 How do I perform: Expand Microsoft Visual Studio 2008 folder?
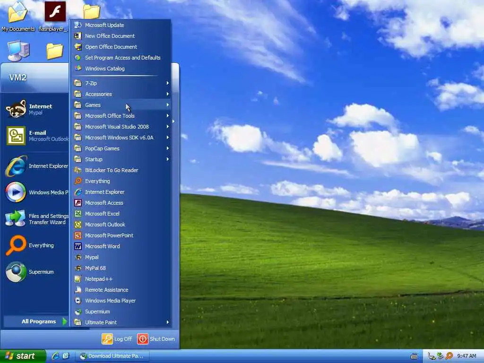click(x=121, y=127)
